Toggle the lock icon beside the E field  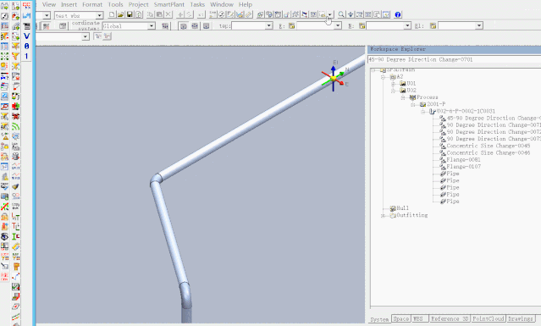(291, 26)
